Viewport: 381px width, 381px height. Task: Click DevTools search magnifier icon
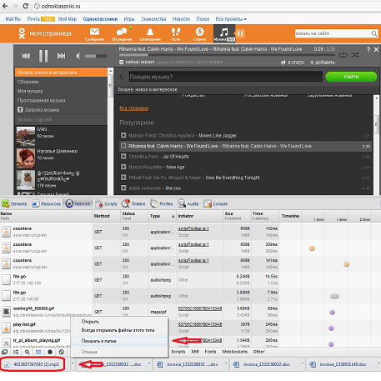pyautogui.click(x=28, y=352)
